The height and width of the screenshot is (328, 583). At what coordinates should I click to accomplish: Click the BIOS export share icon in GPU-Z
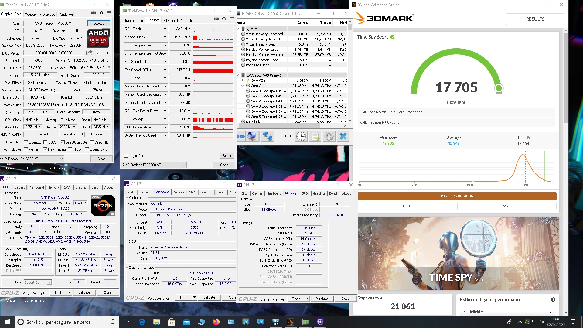point(89,53)
